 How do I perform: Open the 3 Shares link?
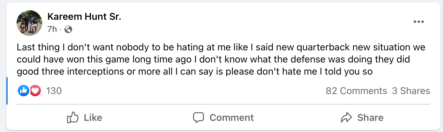(411, 91)
